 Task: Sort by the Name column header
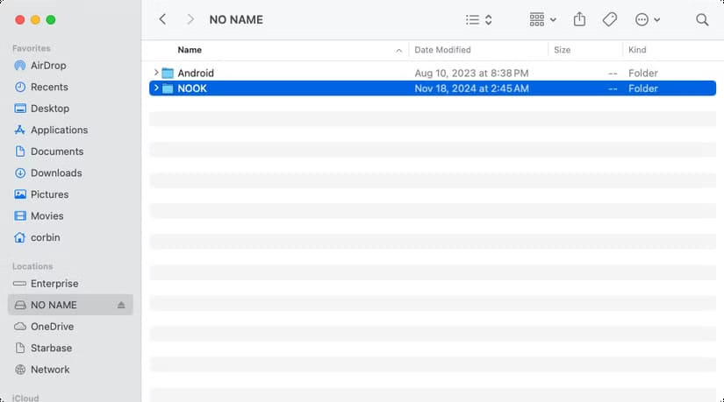190,50
